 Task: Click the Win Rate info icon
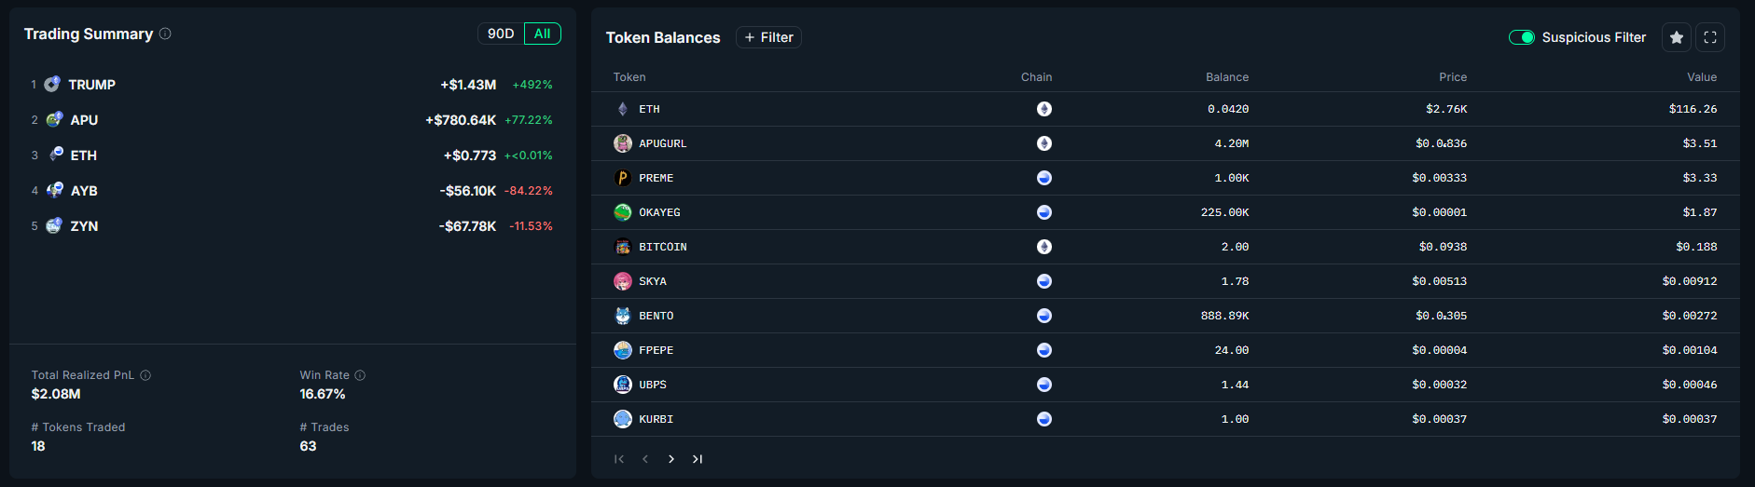360,375
